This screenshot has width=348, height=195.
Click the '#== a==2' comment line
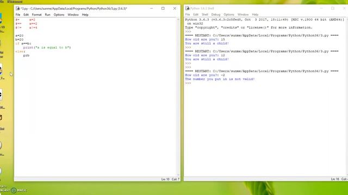[26, 24]
